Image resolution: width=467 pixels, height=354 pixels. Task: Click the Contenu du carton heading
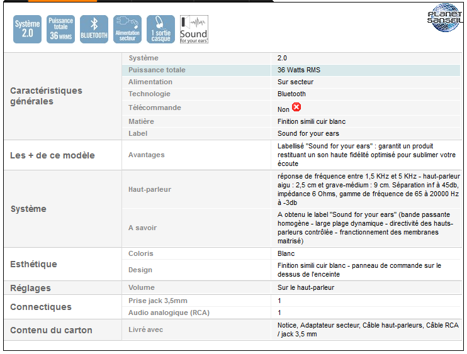pyautogui.click(x=51, y=330)
